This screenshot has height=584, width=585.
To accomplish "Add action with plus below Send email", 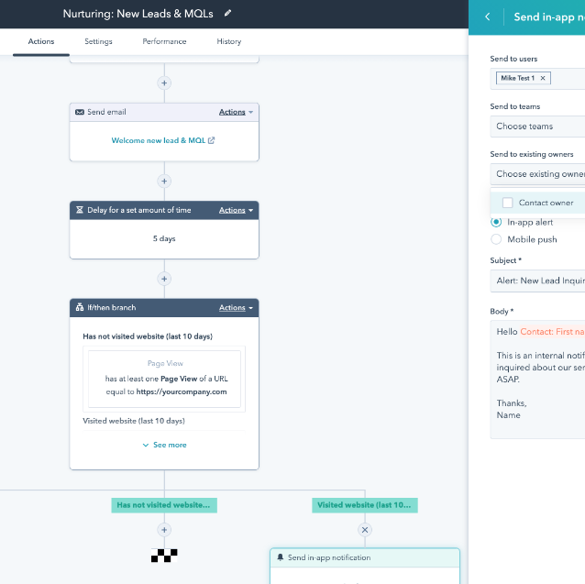I will (164, 182).
